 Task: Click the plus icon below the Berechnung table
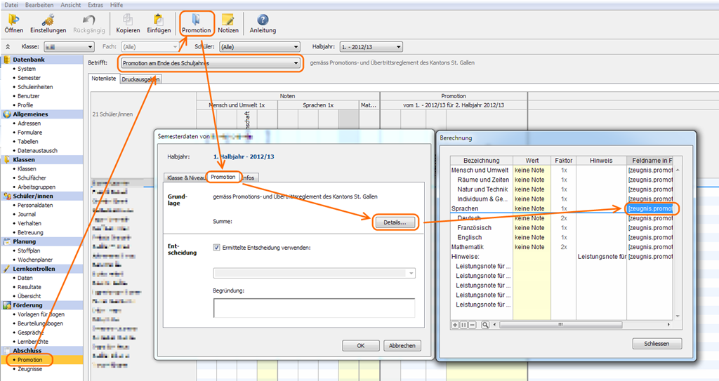click(455, 325)
